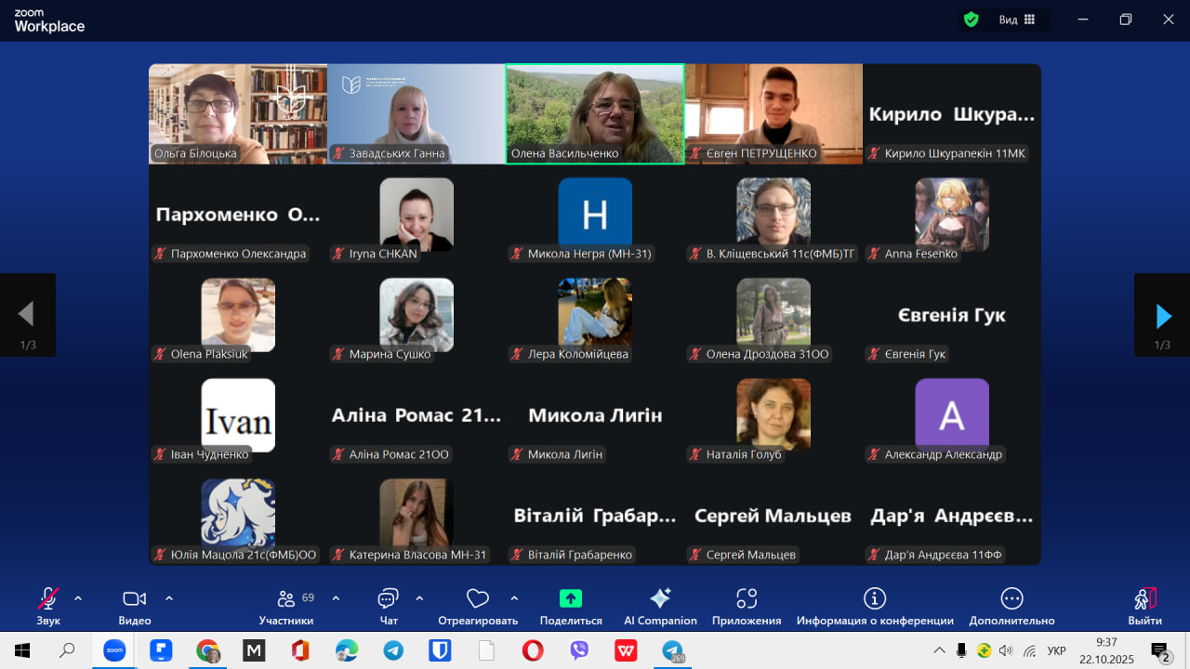Image resolution: width=1190 pixels, height=669 pixels.
Task: Open the Чат chat panel
Action: pos(389,606)
